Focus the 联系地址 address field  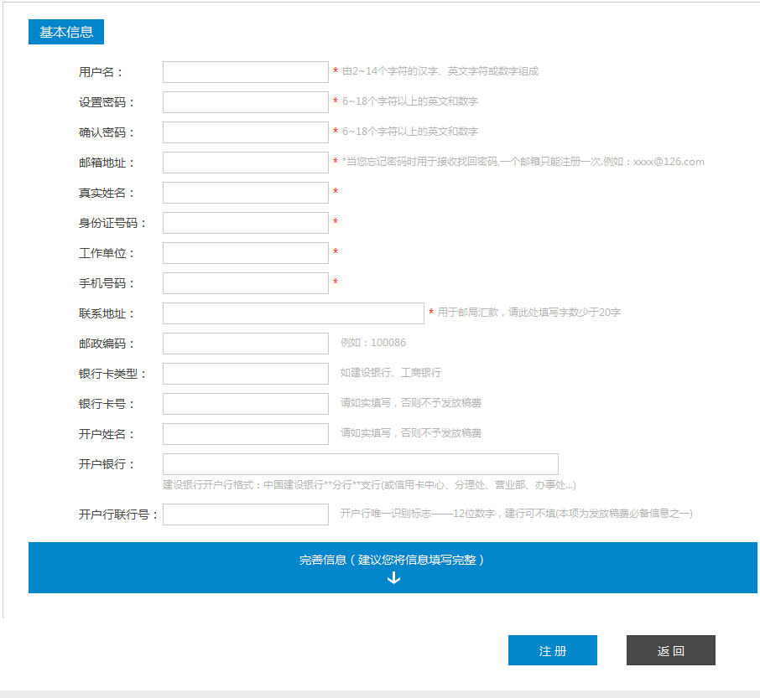click(294, 313)
